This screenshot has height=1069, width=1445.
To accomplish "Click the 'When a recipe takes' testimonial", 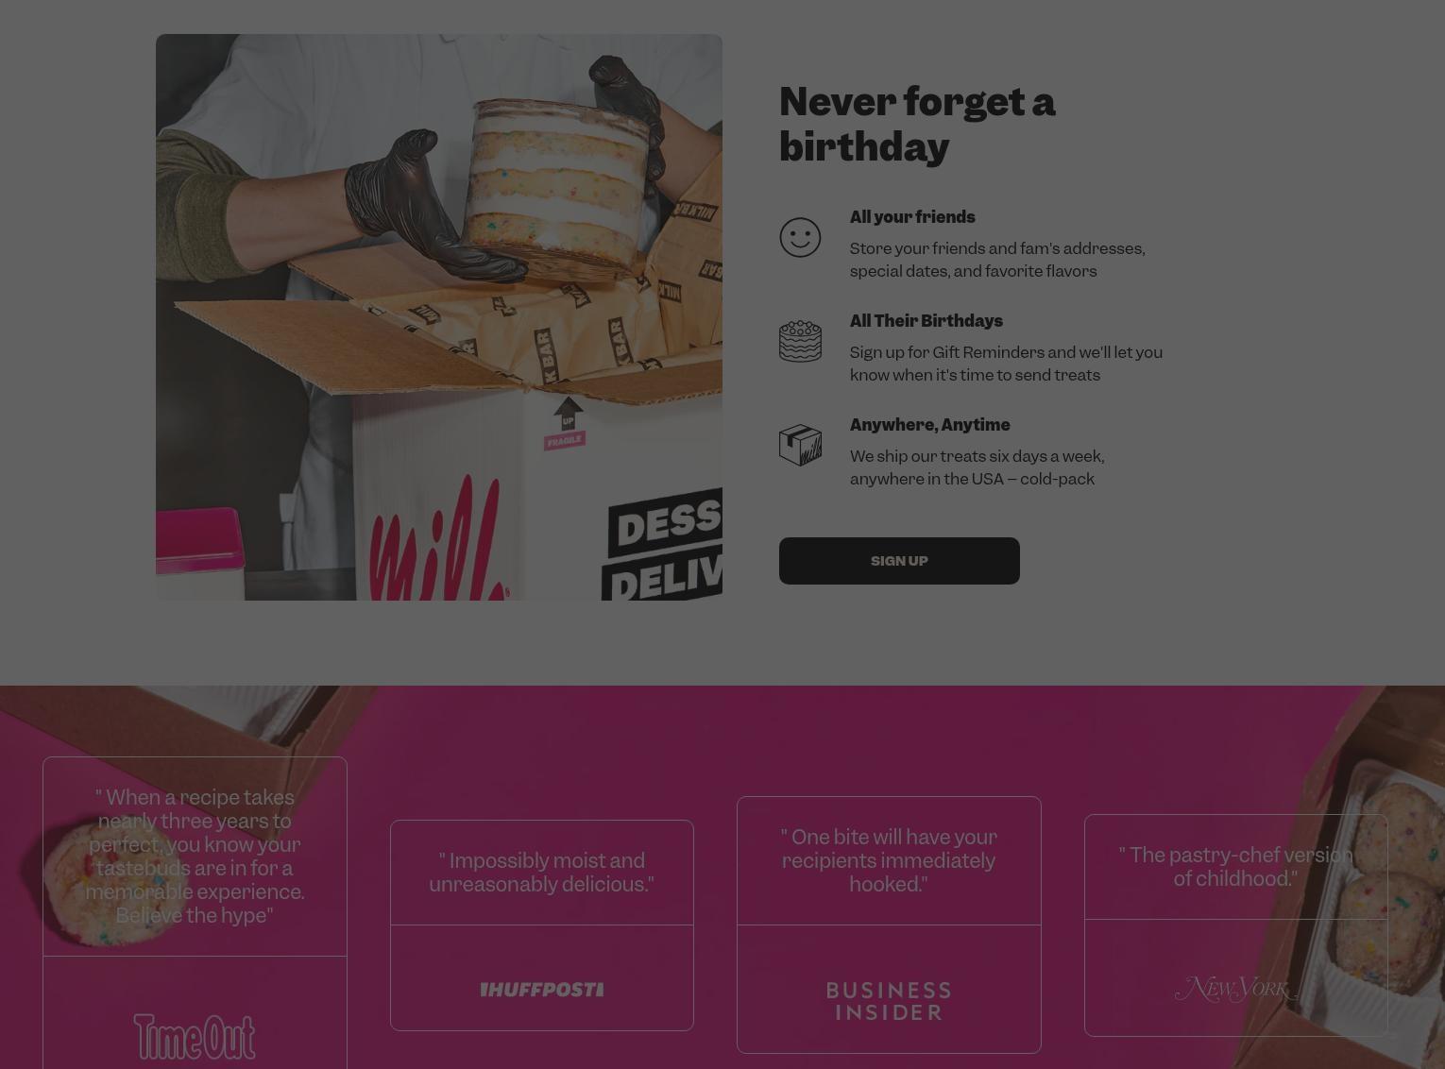I will [195, 857].
